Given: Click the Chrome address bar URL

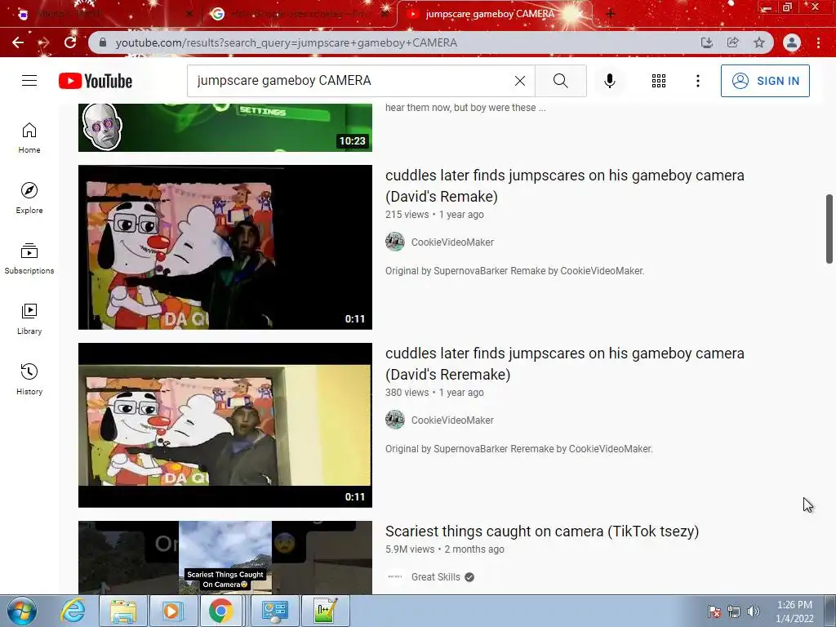Looking at the screenshot, I should tap(287, 42).
